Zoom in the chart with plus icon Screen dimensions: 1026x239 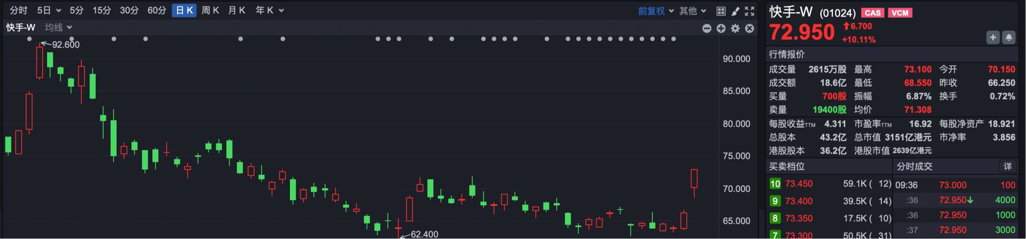721,28
